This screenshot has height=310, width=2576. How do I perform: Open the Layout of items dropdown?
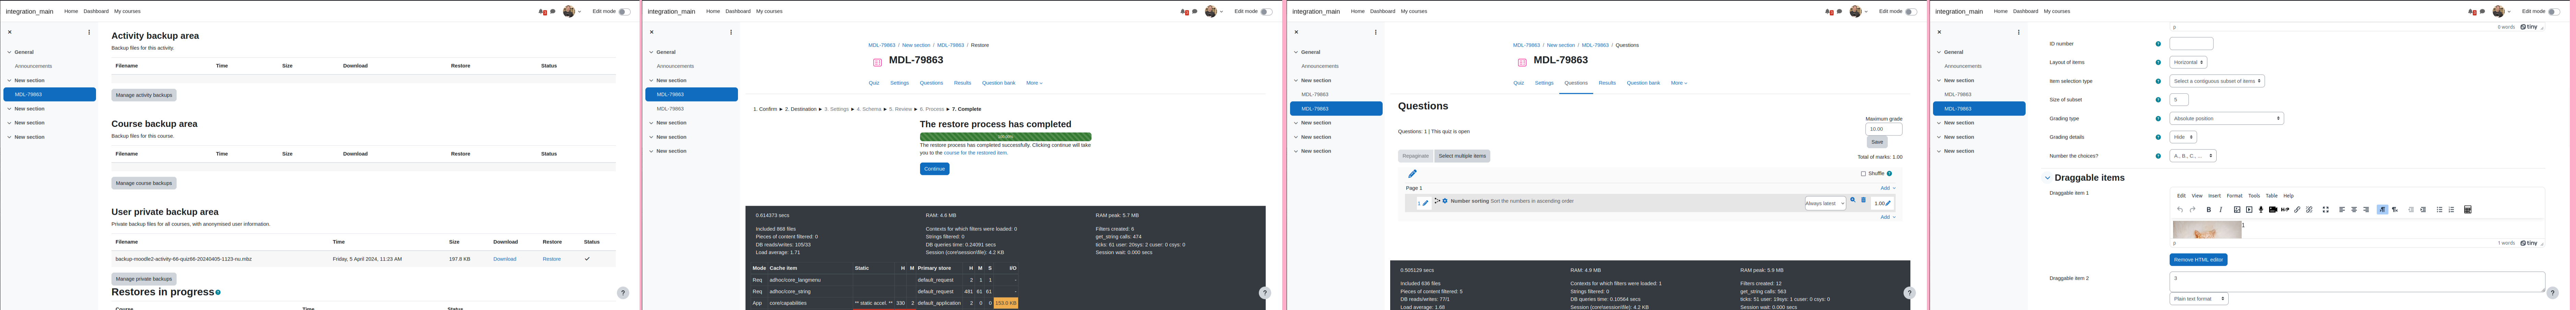tap(2188, 62)
